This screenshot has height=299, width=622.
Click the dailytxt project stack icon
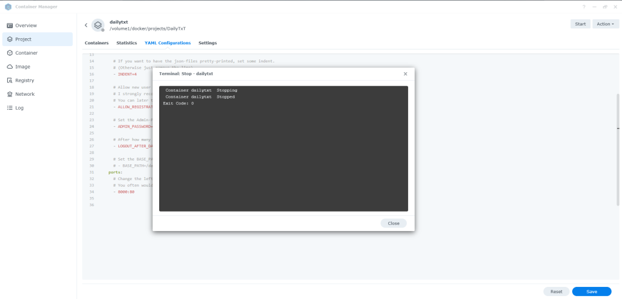[x=98, y=25]
